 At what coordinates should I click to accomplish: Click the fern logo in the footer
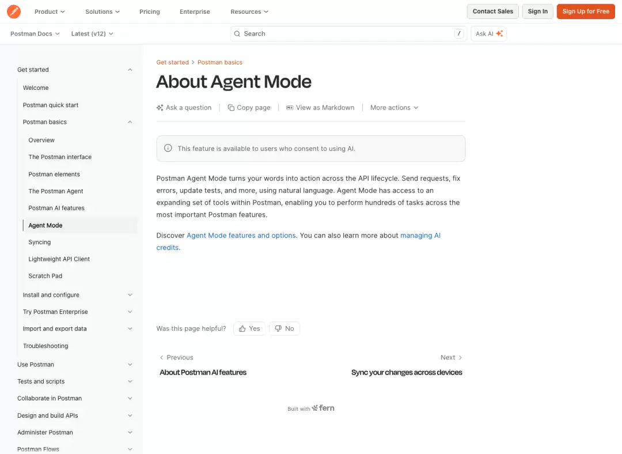(x=323, y=408)
